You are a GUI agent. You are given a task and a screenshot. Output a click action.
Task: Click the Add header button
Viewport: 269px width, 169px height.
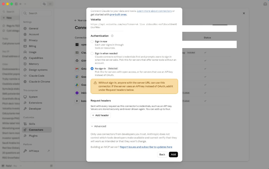tap(101, 115)
